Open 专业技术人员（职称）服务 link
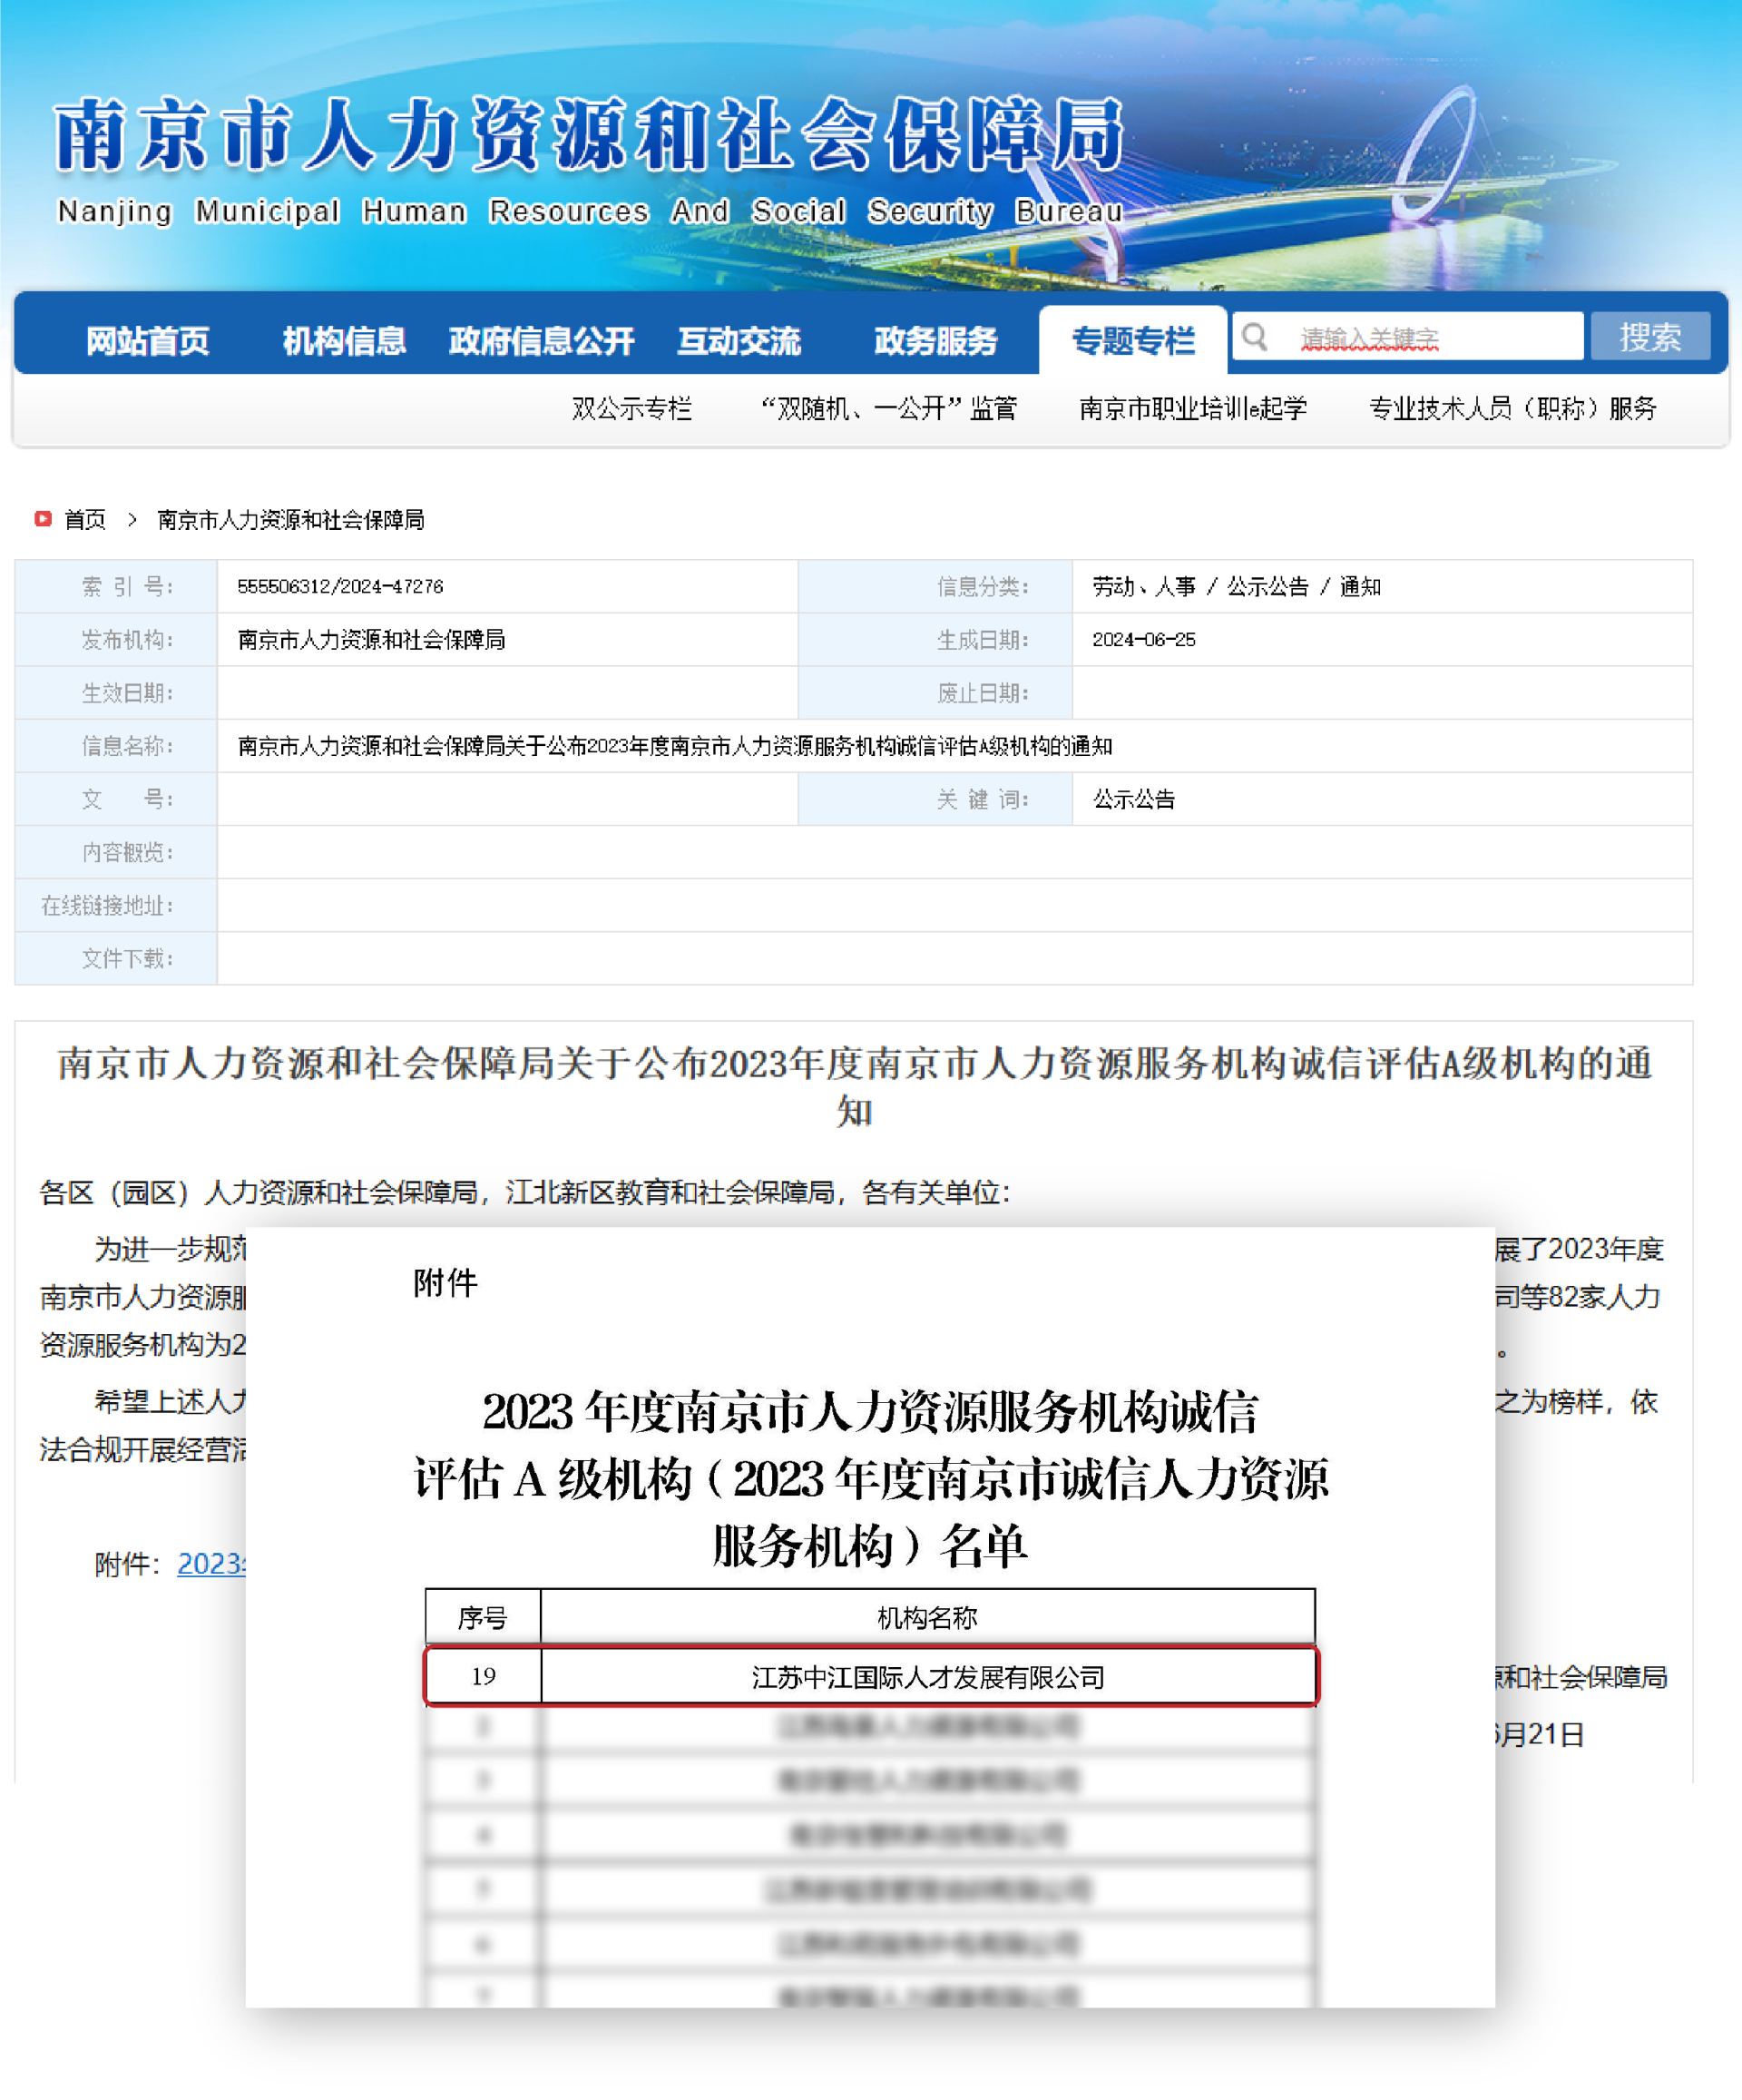This screenshot has height=2100, width=1742. tap(1513, 408)
